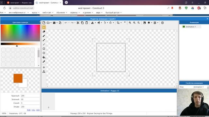The height and width of the screenshot is (117, 209).
Task: Open 'быстрый доступ' bookmarks folder
Action: (114, 13)
